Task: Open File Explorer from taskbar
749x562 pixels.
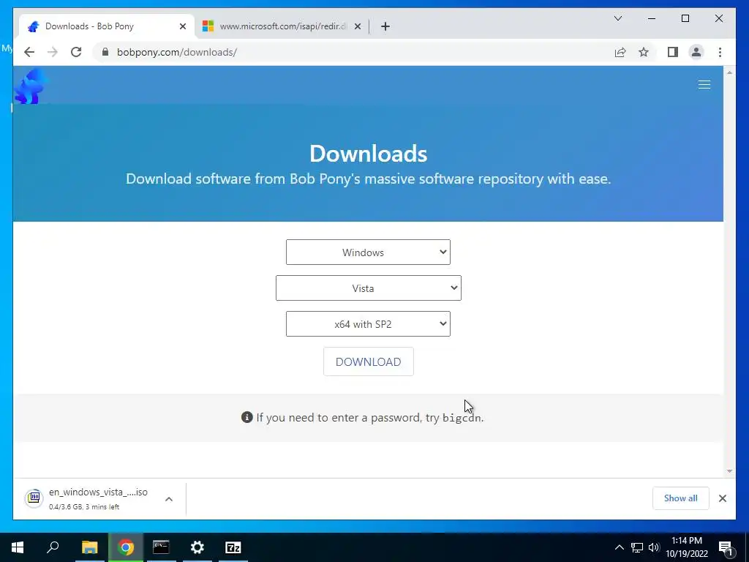Action: pos(89,547)
